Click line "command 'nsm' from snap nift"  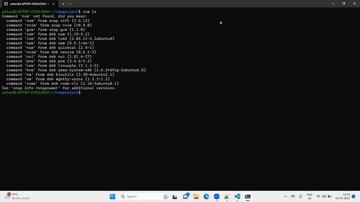point(48,21)
